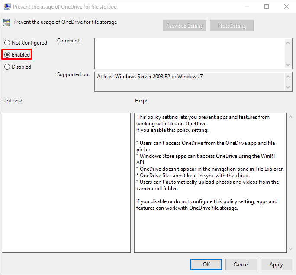296x275 pixels.
Task: Apply the policy setting changes
Action: (276, 265)
